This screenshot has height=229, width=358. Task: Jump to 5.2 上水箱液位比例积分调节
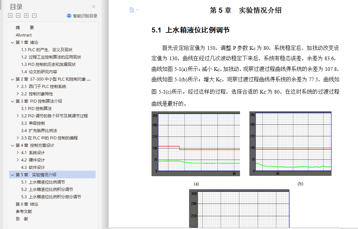tap(47, 190)
